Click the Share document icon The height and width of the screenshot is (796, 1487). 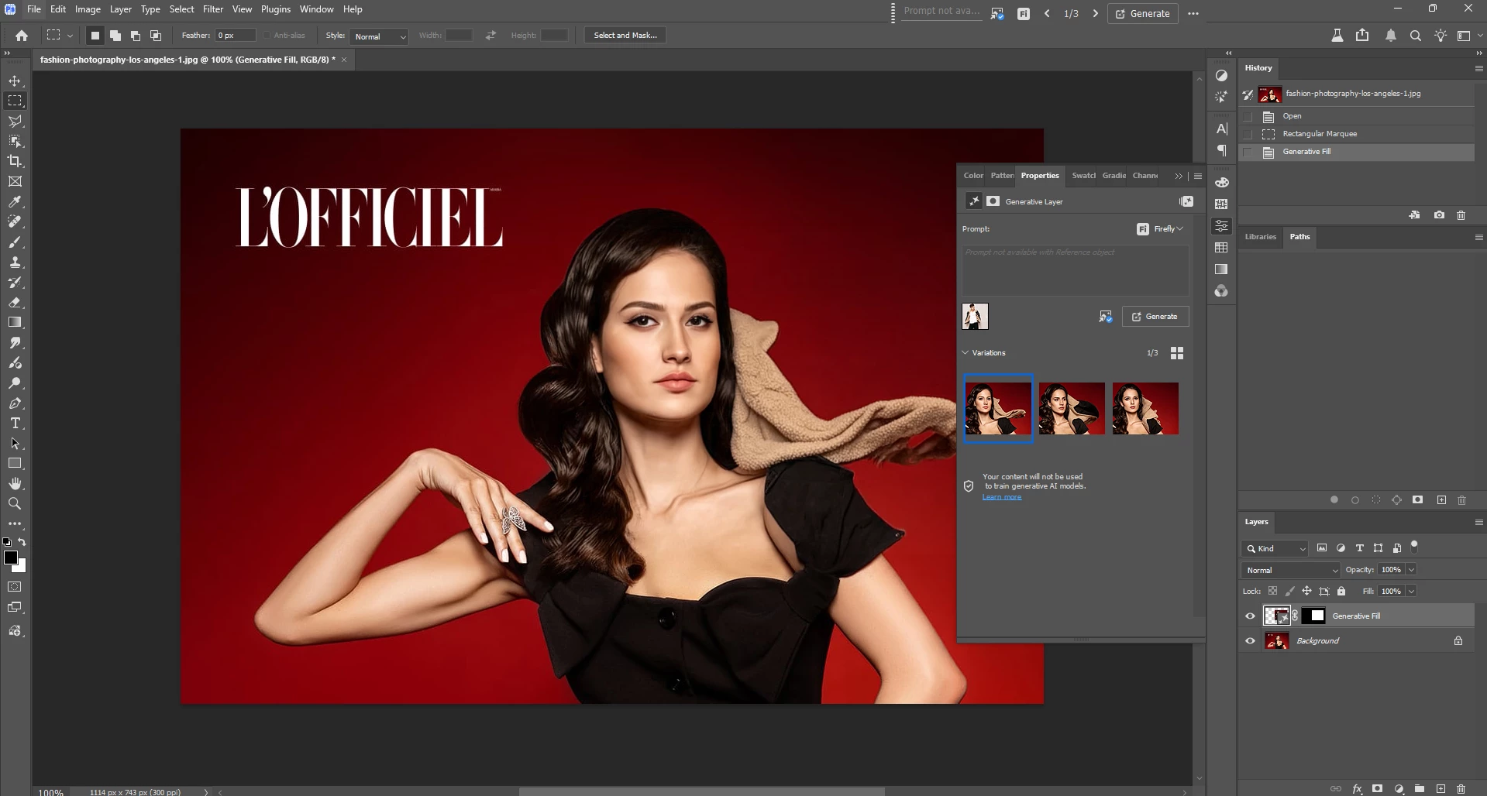[x=1362, y=36]
